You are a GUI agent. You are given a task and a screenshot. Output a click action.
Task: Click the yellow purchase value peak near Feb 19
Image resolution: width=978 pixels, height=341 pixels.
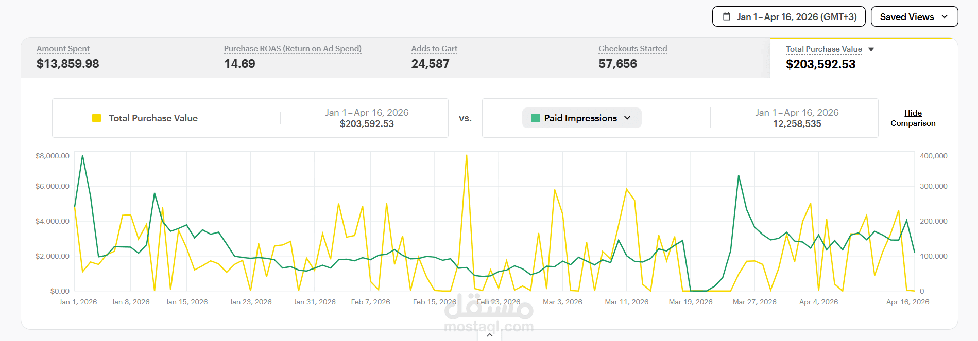[467, 155]
